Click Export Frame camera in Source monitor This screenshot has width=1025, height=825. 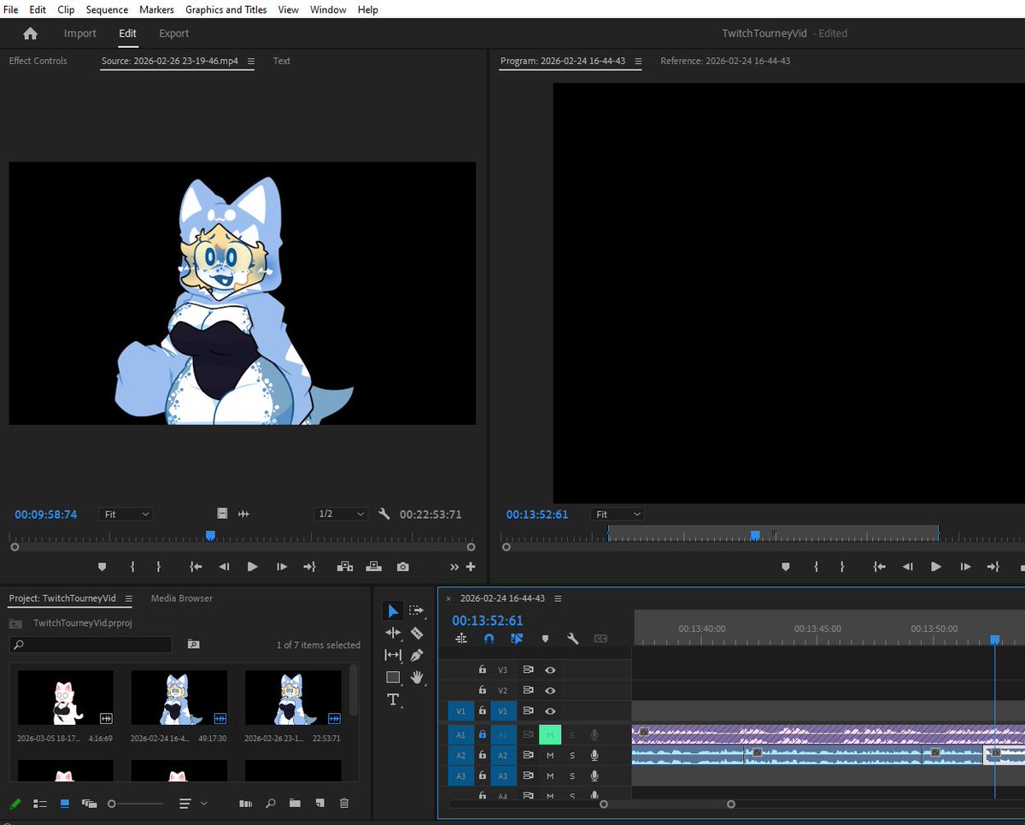pyautogui.click(x=402, y=567)
